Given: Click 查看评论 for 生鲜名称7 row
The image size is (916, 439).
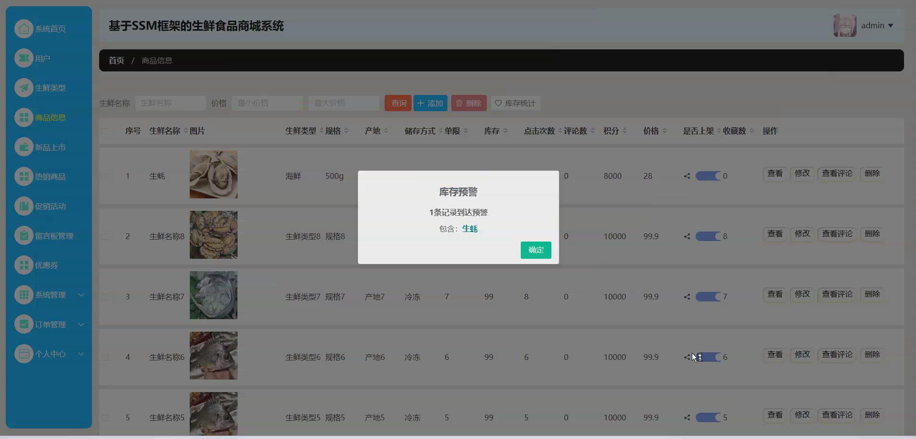Looking at the screenshot, I should 837,294.
